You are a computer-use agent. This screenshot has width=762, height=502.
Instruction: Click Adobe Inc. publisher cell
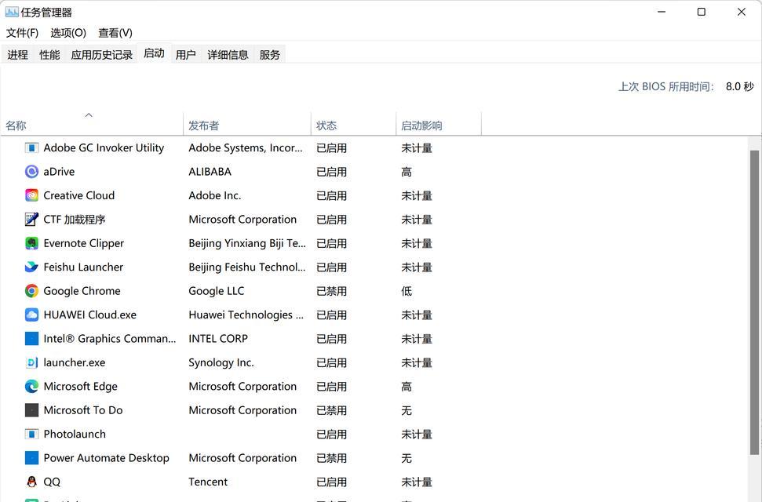[x=215, y=195]
